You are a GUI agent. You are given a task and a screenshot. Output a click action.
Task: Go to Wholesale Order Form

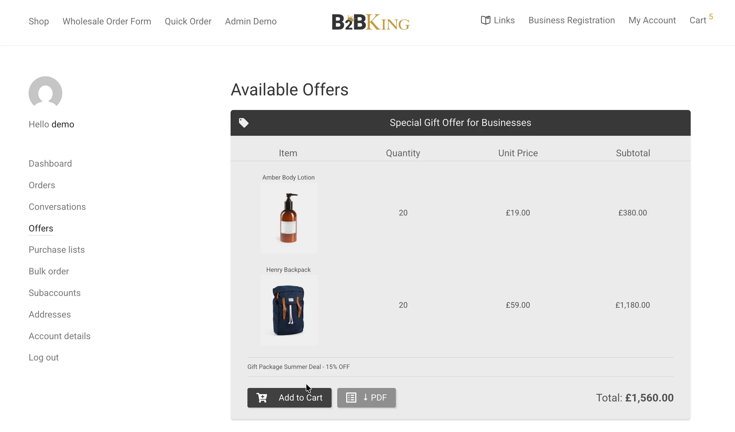click(x=107, y=21)
